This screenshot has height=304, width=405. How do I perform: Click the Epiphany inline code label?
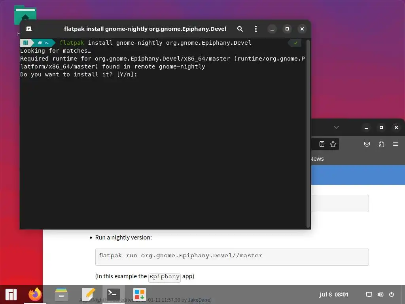[165, 277]
